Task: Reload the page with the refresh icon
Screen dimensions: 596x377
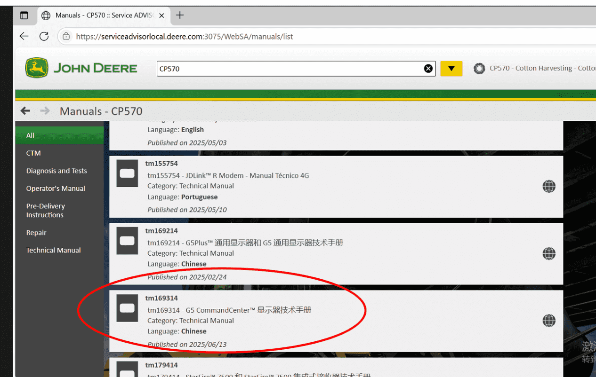Action: (x=44, y=36)
